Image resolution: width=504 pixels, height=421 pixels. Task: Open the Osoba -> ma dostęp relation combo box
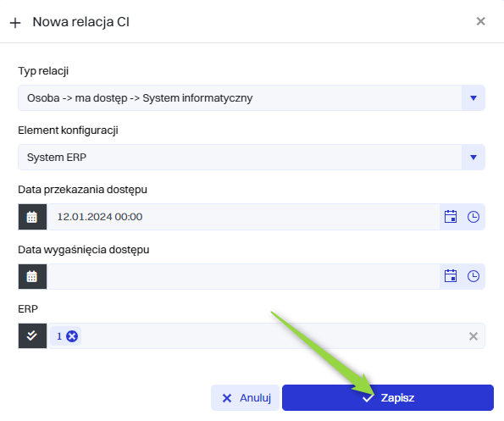[x=240, y=98]
